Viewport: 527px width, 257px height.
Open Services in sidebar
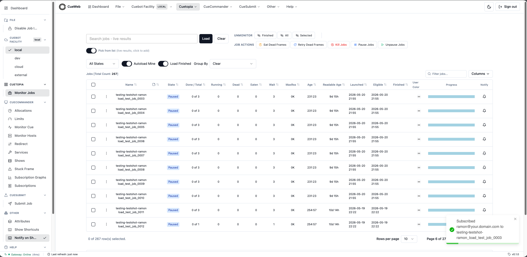[27, 152]
